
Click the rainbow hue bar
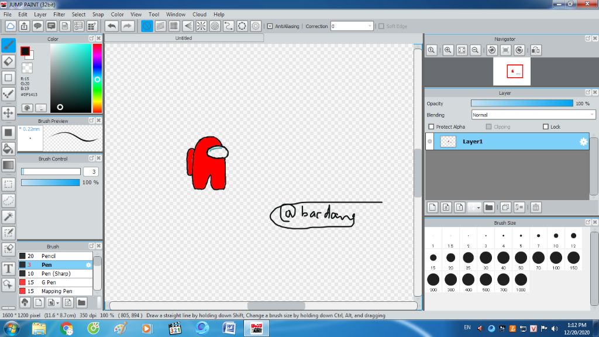pos(98,78)
